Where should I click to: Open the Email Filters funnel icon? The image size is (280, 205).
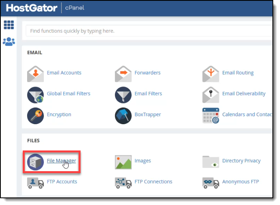[123, 94]
